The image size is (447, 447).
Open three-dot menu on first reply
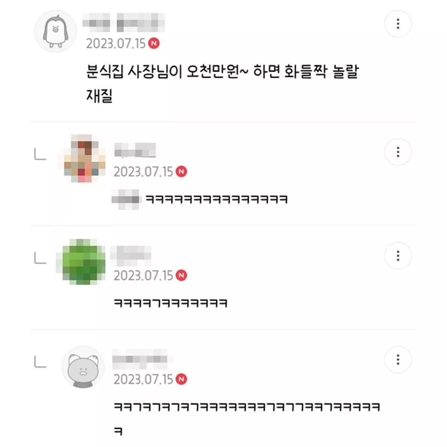(x=398, y=152)
